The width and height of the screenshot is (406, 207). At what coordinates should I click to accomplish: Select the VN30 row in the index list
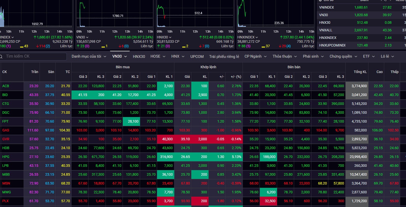point(361,15)
